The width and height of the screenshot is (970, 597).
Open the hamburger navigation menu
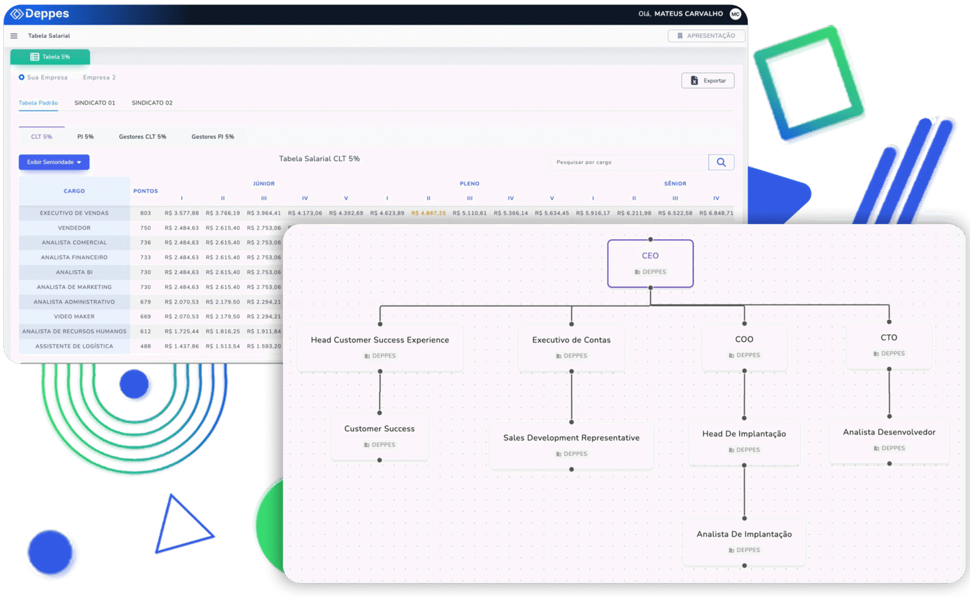pos(14,36)
